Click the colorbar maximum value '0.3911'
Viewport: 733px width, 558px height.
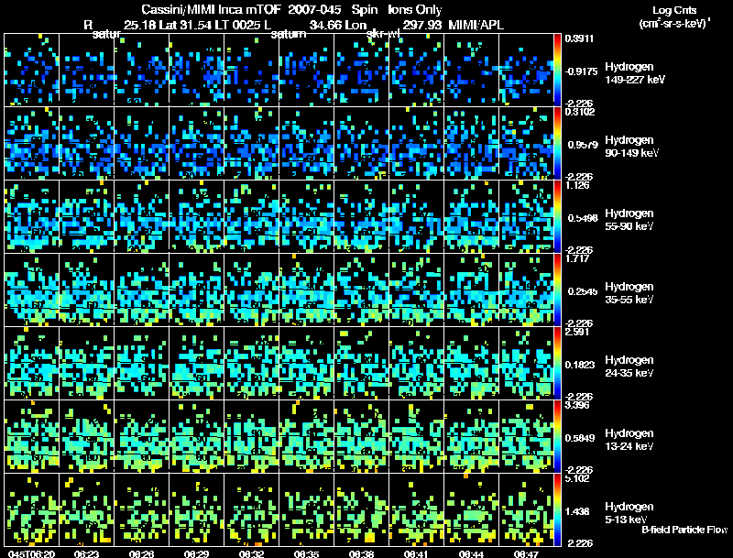(x=579, y=38)
